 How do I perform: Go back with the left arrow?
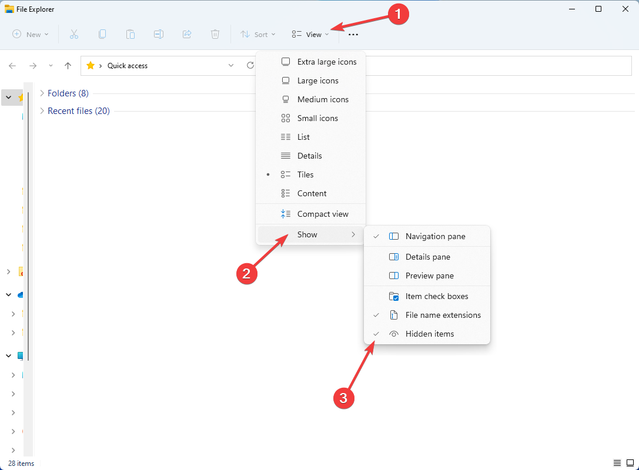click(x=12, y=66)
